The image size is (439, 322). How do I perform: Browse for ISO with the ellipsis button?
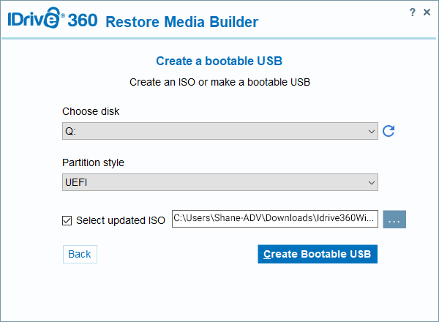click(394, 220)
